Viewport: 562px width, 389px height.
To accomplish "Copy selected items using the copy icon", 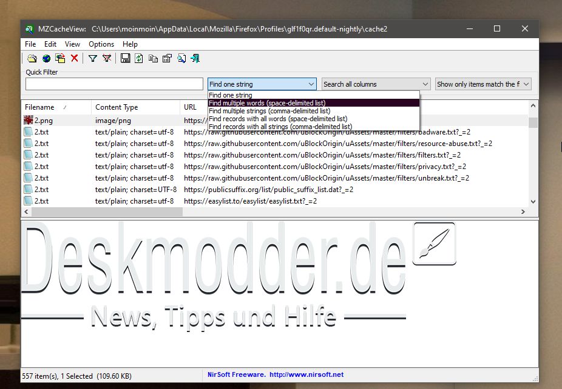I will coord(153,58).
